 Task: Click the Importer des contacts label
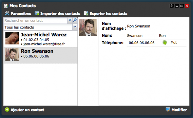click(60, 14)
